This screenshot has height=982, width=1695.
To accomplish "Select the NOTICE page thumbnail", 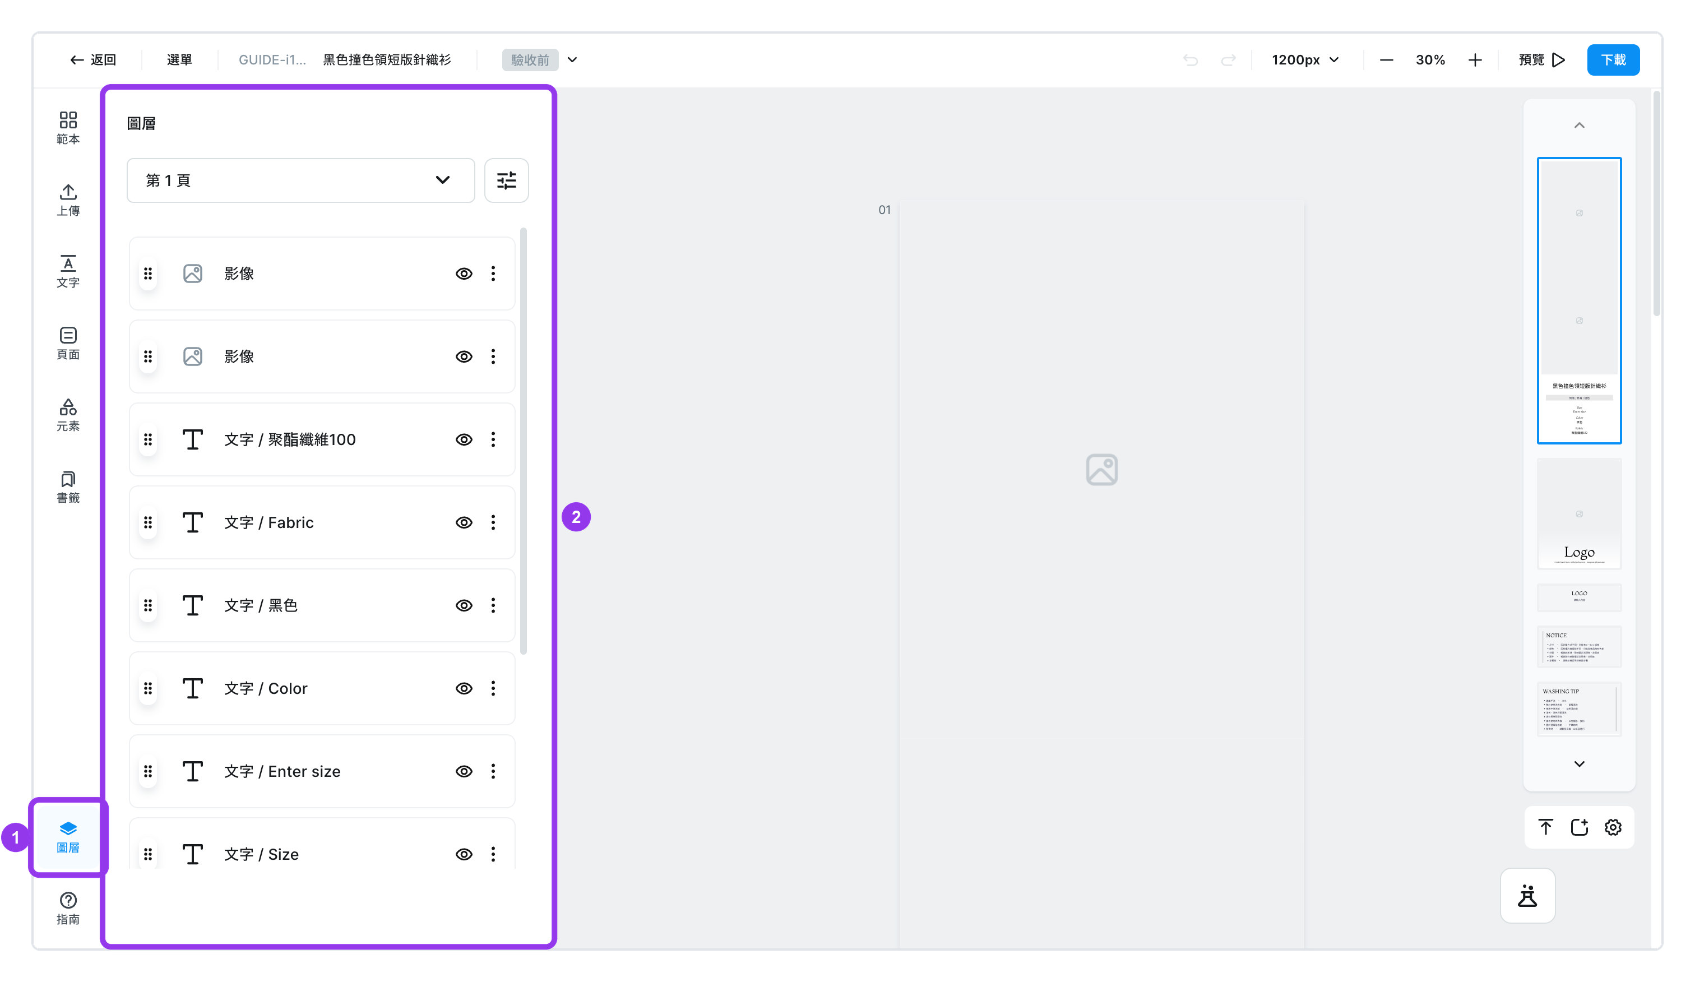I will click(x=1580, y=647).
